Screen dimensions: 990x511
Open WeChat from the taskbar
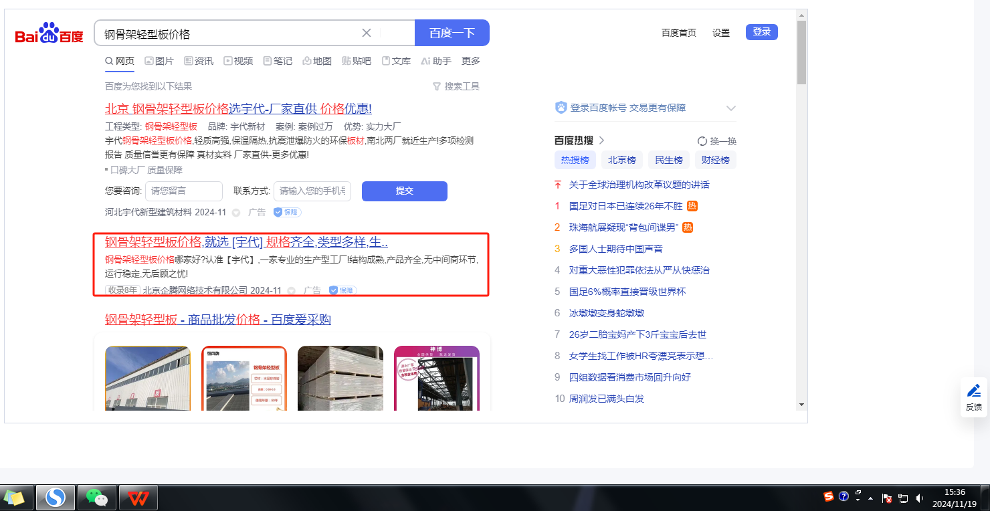97,497
